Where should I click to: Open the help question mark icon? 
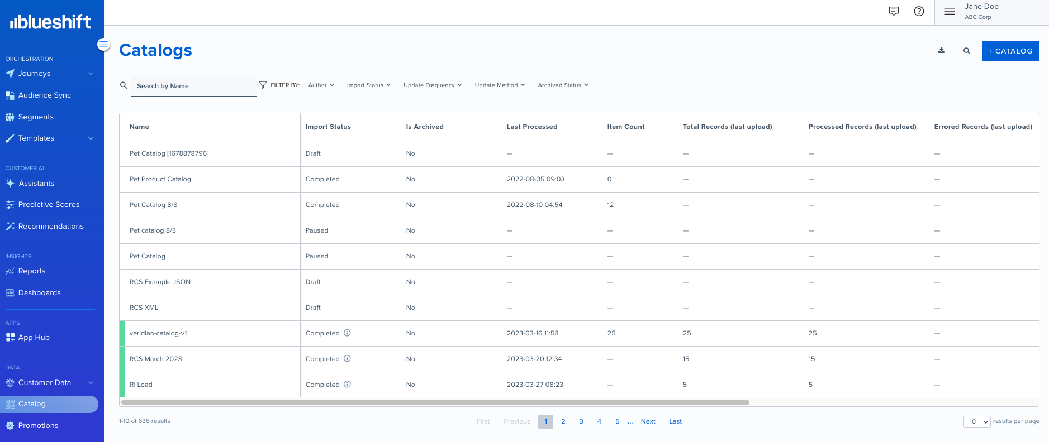919,11
